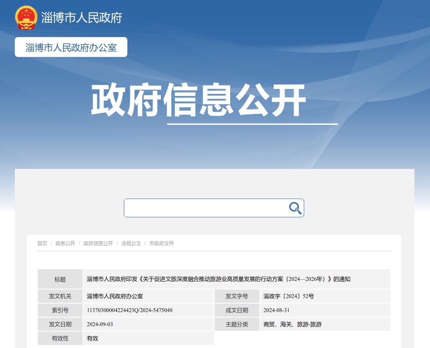Select category value 商贸、海关、旅游-旅游

(x=293, y=324)
